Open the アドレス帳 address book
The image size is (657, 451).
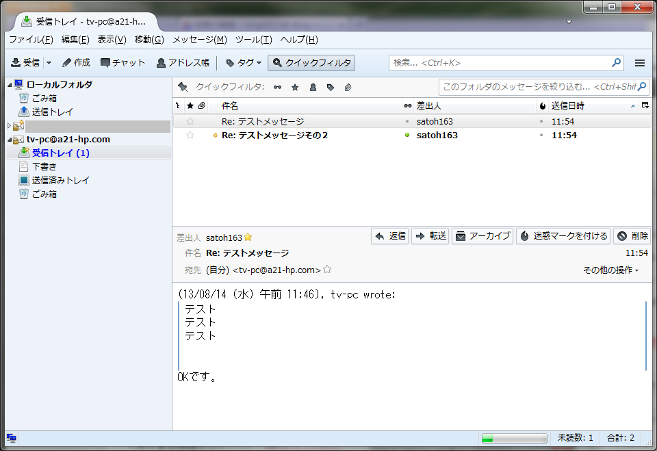[x=183, y=63]
